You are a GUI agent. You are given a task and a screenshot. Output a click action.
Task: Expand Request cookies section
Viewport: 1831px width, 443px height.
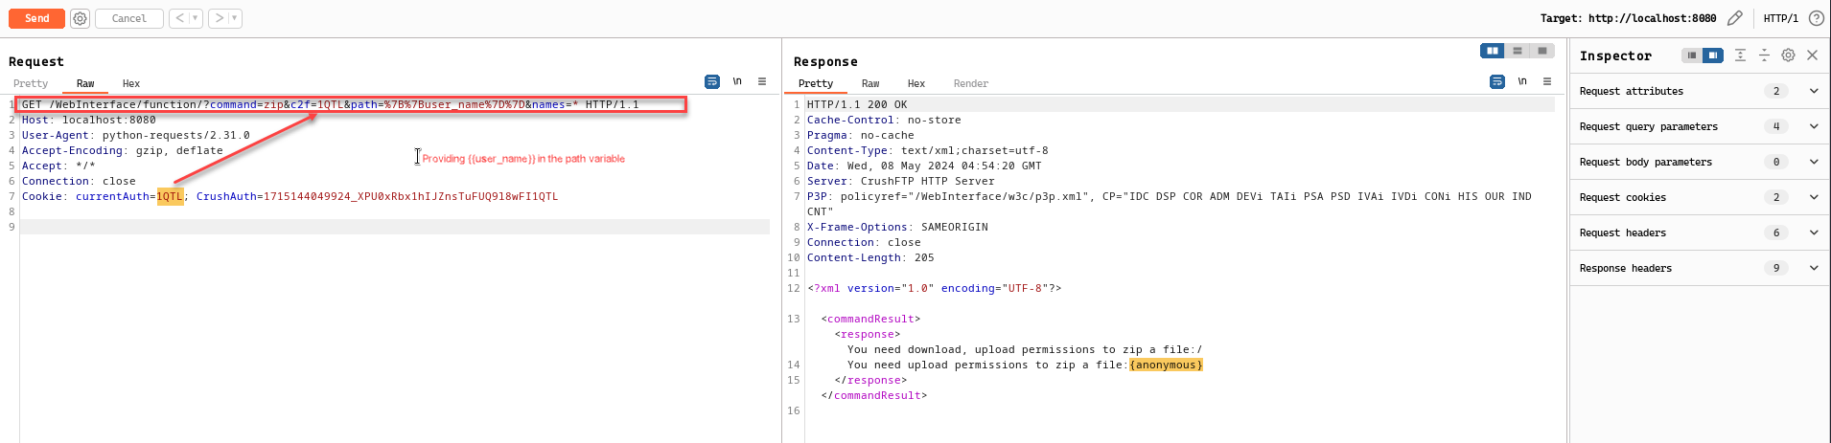point(1699,197)
